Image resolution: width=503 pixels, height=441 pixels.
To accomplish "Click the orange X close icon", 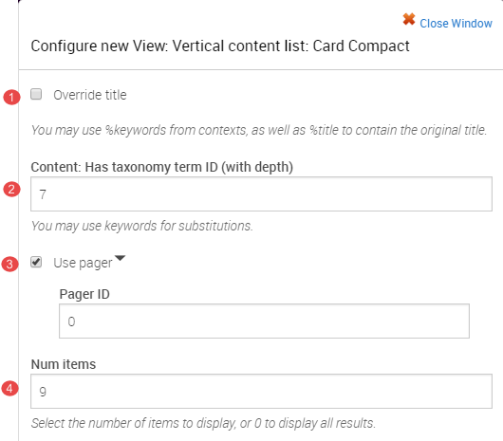I will [409, 20].
